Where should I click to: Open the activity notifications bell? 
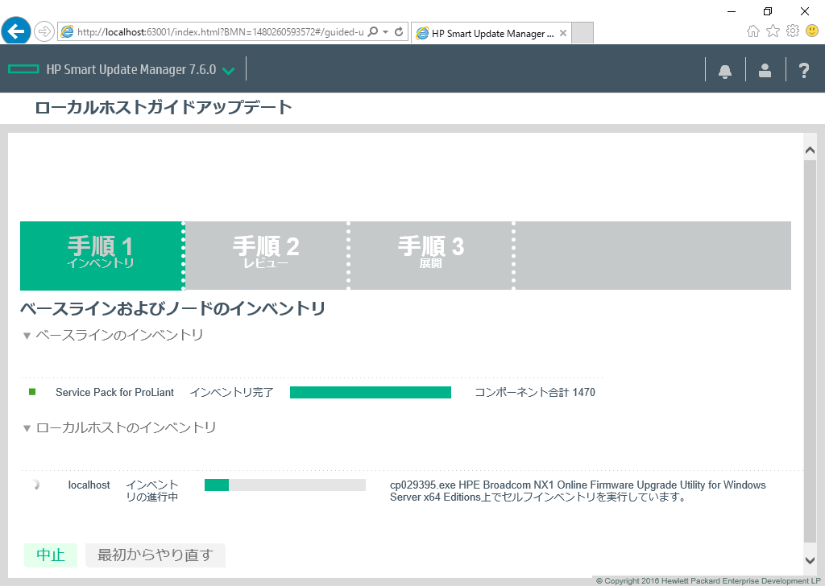(725, 70)
